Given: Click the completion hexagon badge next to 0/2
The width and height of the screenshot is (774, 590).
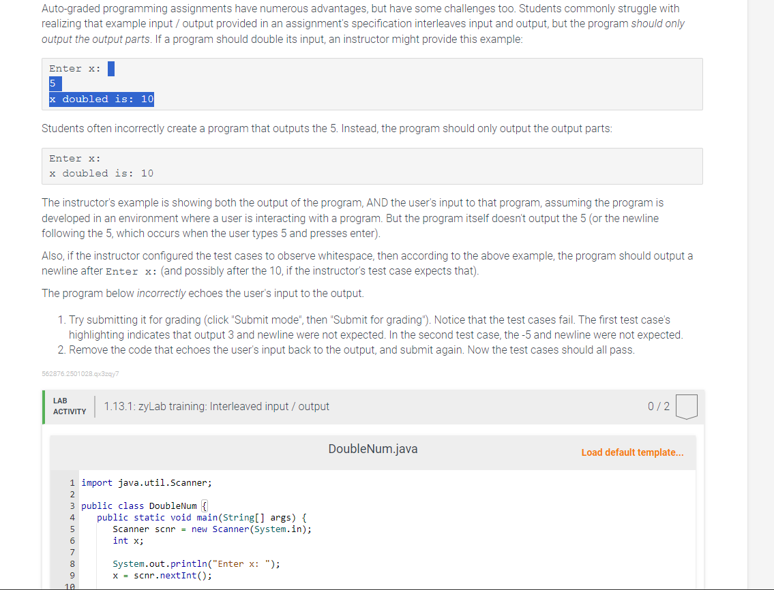Looking at the screenshot, I should tap(687, 406).
